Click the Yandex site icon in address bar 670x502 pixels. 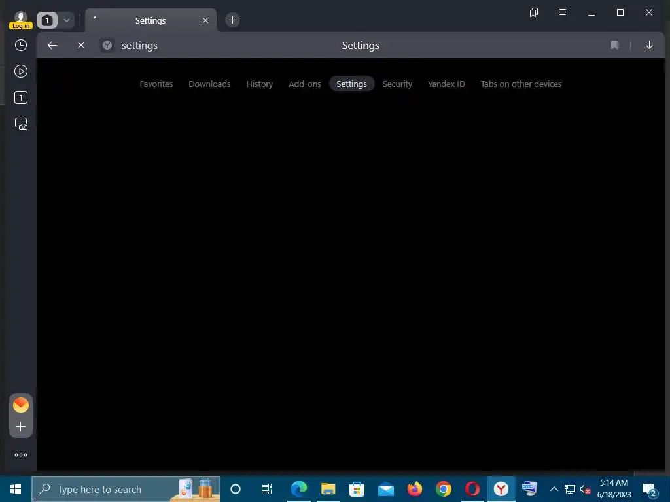pyautogui.click(x=107, y=45)
